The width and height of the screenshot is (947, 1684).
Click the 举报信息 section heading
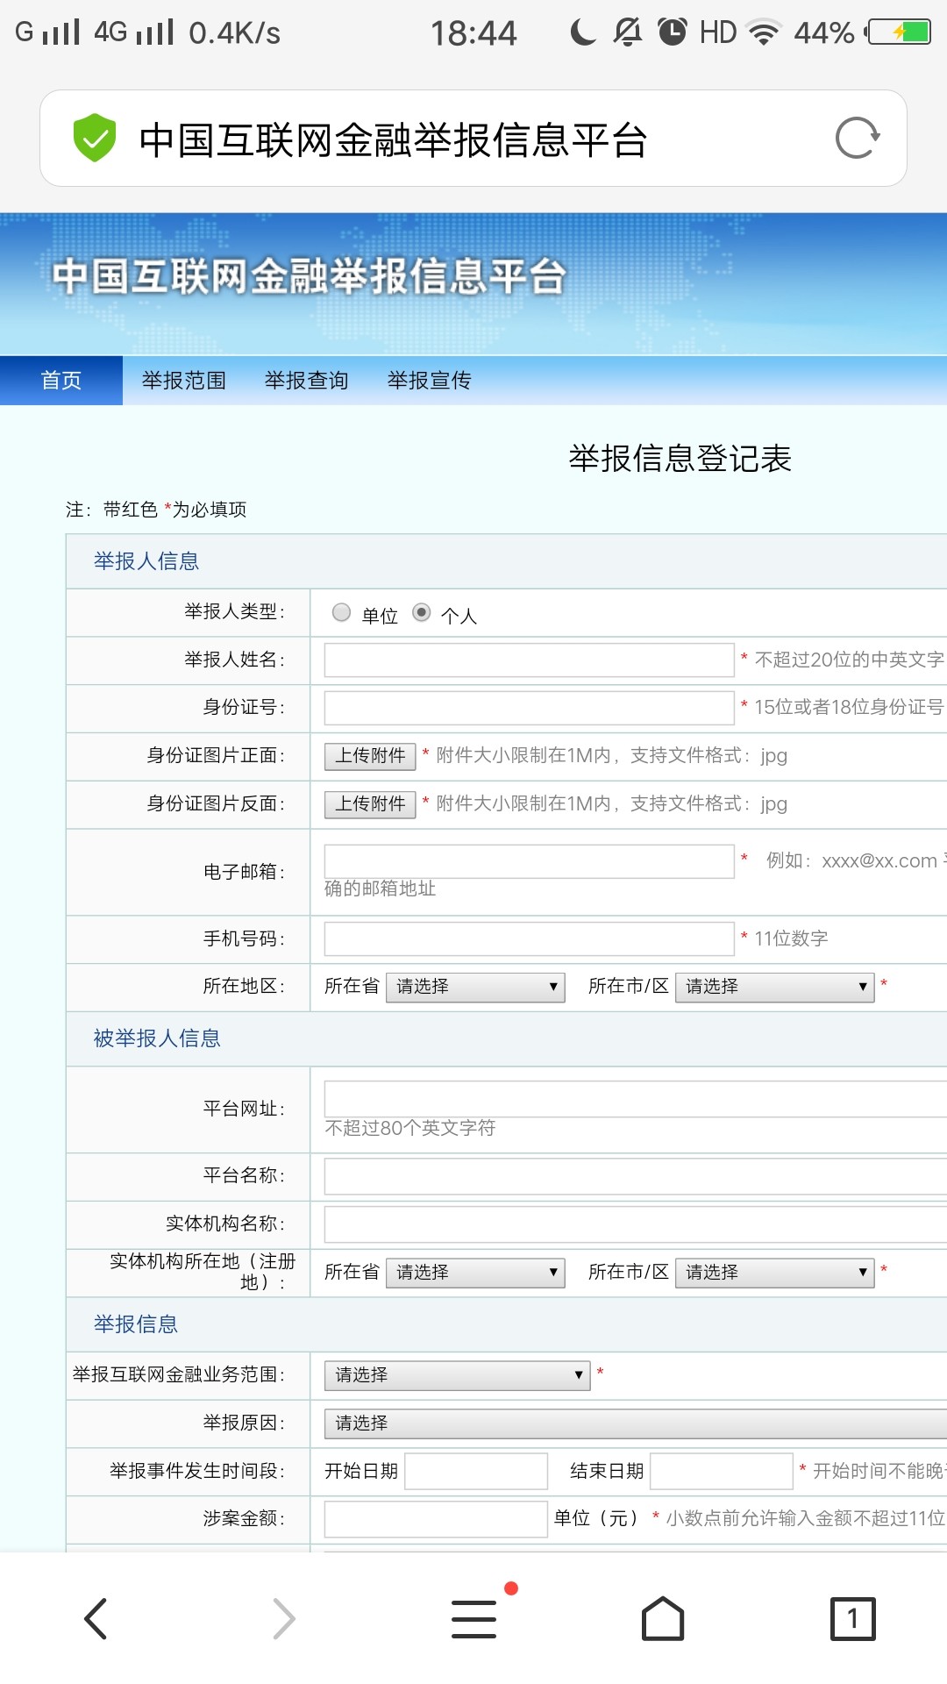[x=136, y=1324]
